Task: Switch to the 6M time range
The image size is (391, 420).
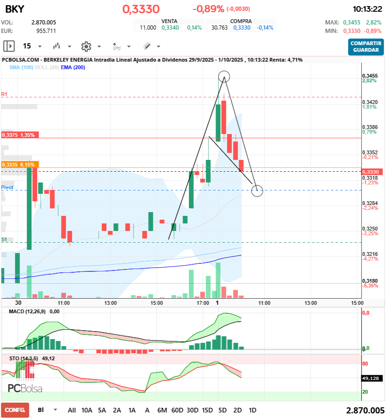Action: pos(162,410)
